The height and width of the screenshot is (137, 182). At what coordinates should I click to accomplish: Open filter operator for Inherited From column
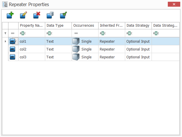pos(103,33)
